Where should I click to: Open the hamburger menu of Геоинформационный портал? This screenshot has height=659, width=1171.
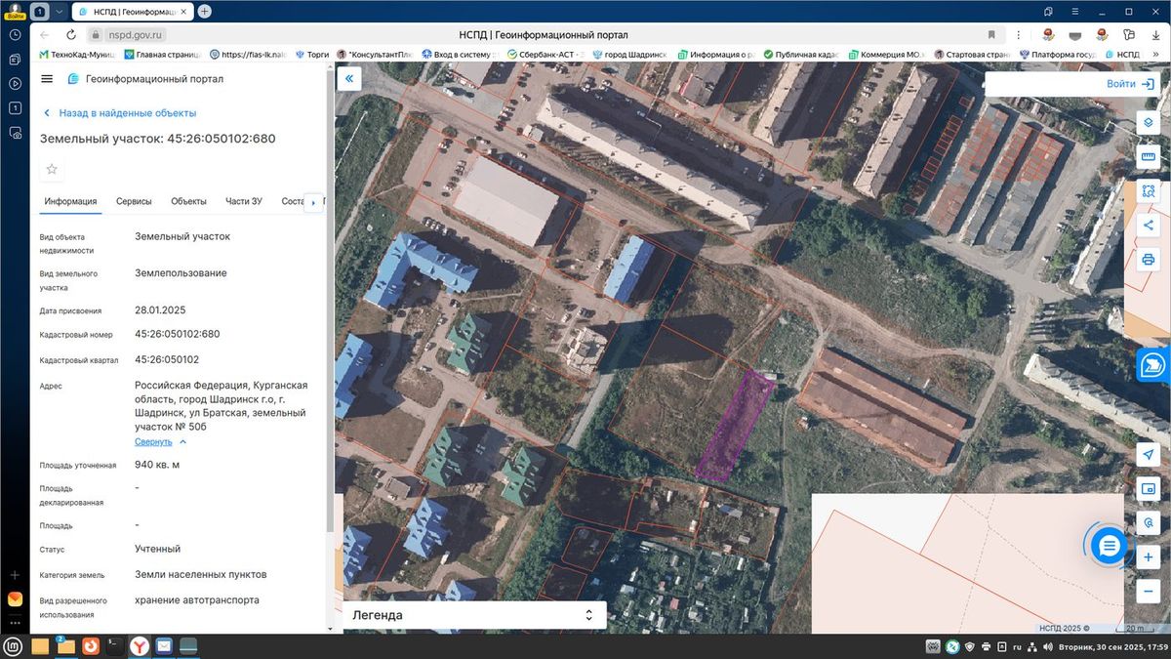(47, 79)
